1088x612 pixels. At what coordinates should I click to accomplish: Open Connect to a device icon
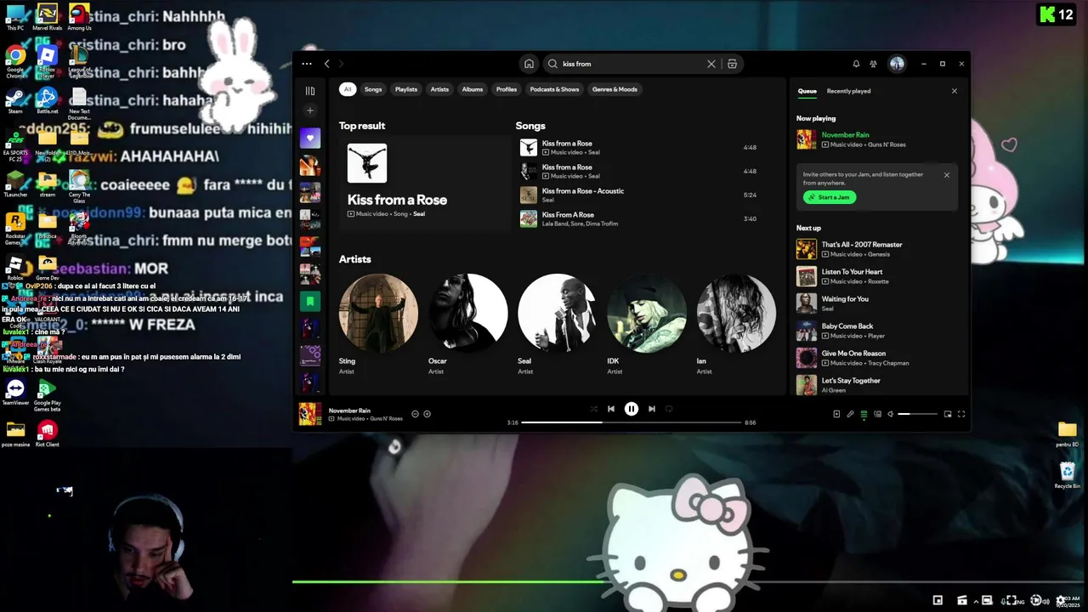click(877, 414)
